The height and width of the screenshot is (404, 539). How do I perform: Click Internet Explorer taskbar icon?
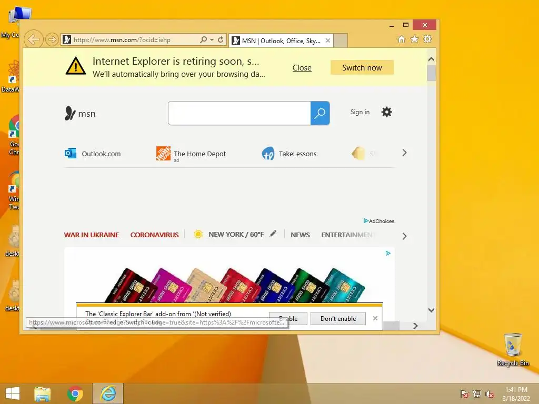pyautogui.click(x=108, y=393)
